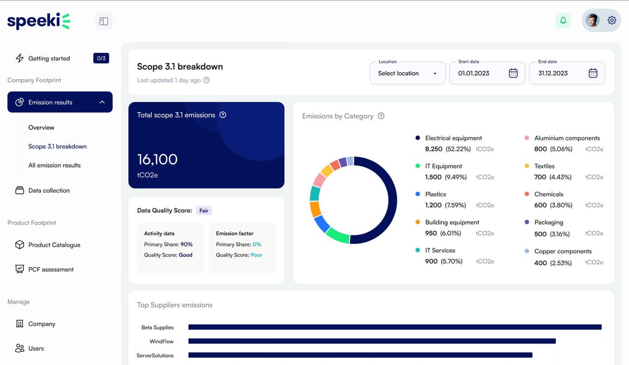Image resolution: width=629 pixels, height=365 pixels.
Task: Navigate to Data collection
Action: click(x=49, y=190)
